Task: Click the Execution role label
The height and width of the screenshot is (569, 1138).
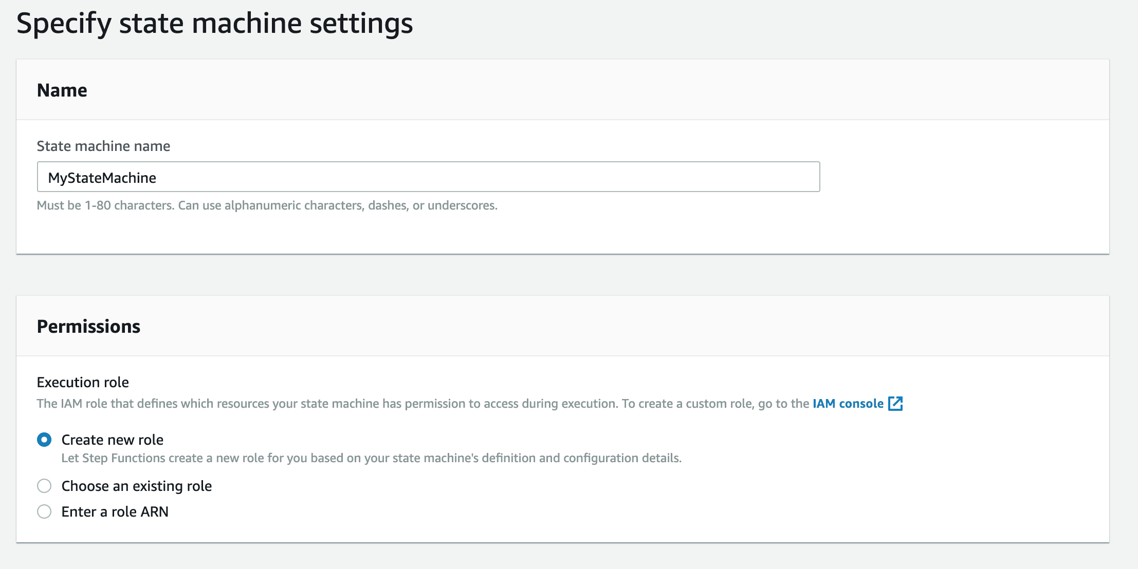Action: pos(83,382)
